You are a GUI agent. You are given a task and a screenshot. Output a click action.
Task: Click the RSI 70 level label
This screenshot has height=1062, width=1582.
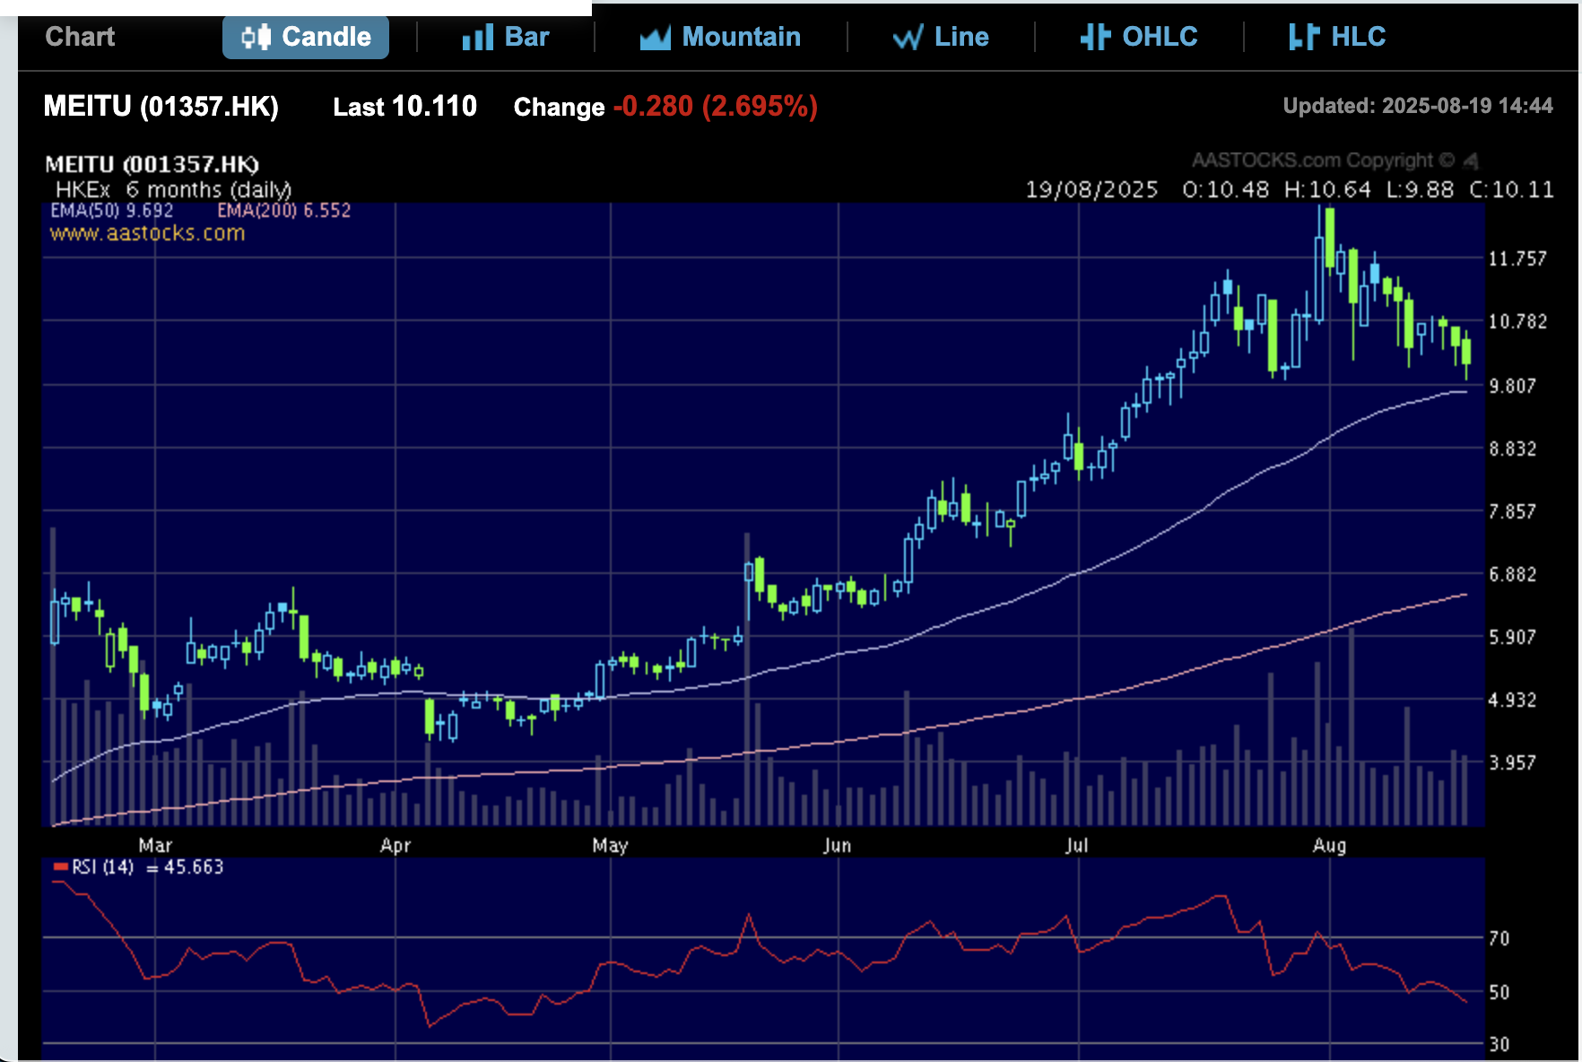pos(1499,939)
